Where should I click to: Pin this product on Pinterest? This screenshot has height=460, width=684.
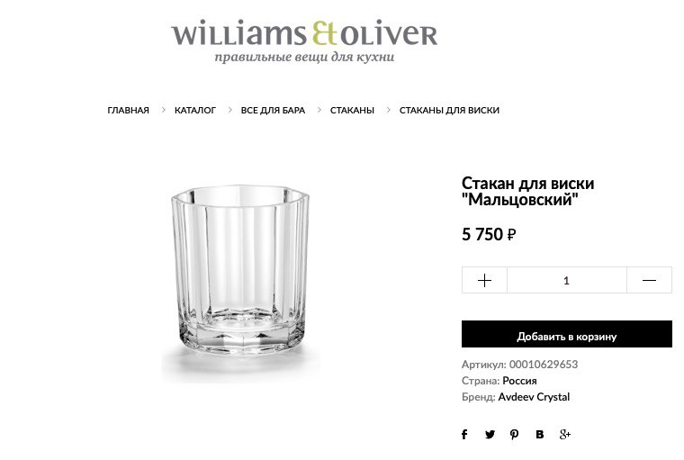[x=515, y=434]
